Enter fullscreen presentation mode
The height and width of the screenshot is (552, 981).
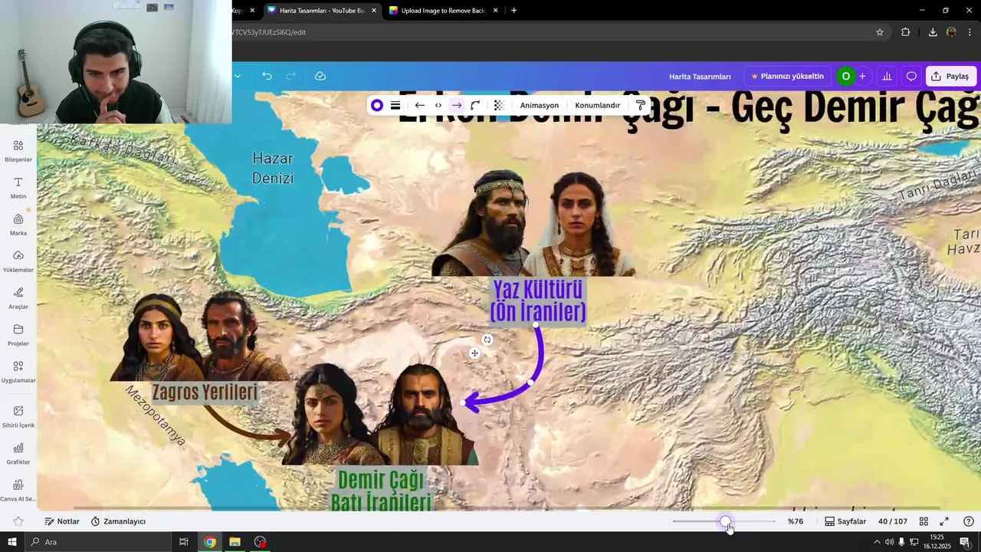click(944, 521)
